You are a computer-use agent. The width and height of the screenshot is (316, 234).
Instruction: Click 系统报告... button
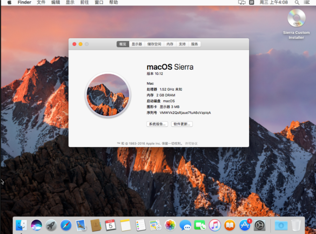(157, 124)
